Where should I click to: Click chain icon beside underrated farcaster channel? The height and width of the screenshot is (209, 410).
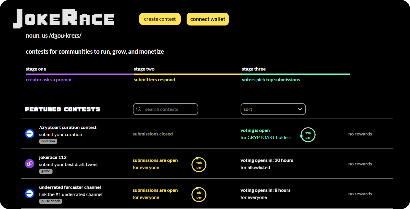(30, 194)
